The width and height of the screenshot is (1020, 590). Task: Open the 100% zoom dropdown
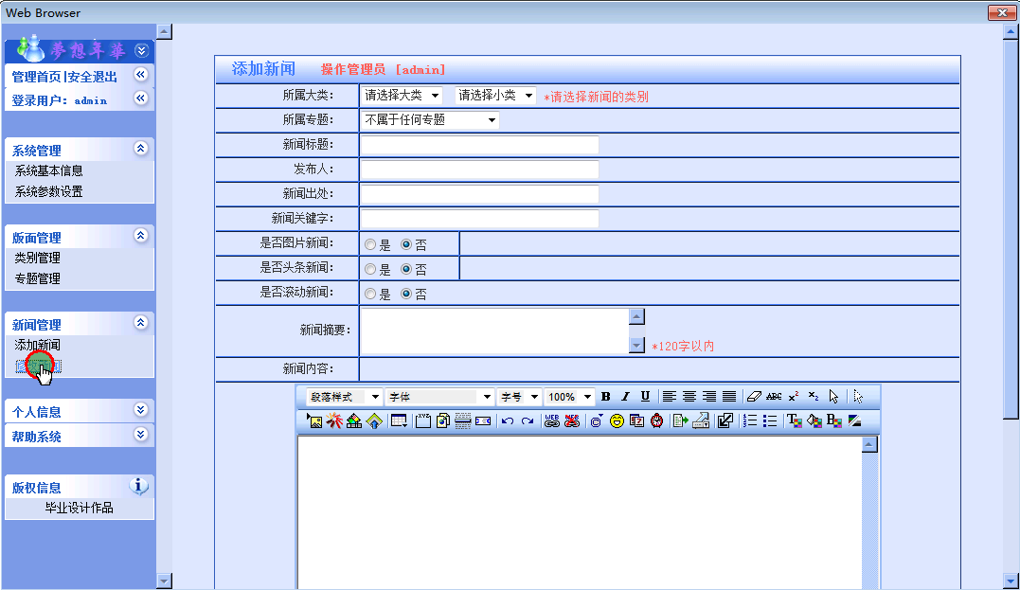pos(569,397)
